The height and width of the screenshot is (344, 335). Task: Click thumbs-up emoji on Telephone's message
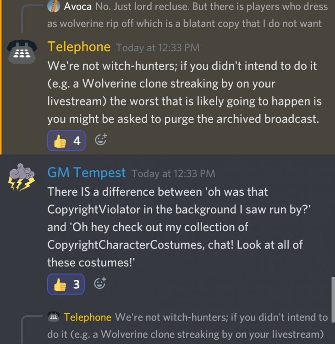pos(60,141)
